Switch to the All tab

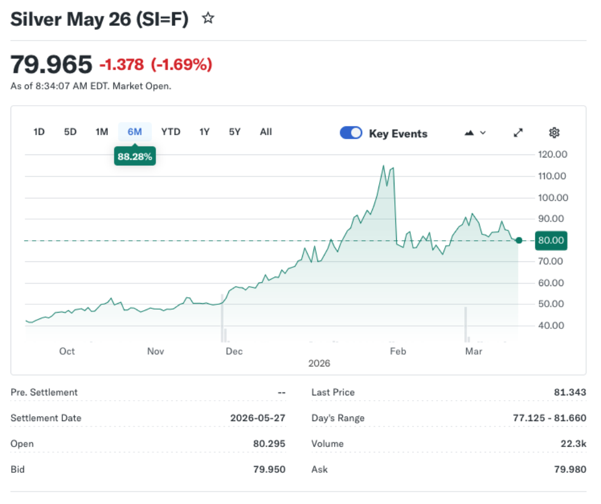point(265,132)
